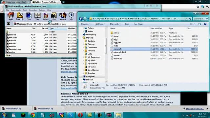Click the Explorer refresh button
This screenshot has height=118, width=210.
pyautogui.click(x=190, y=19)
